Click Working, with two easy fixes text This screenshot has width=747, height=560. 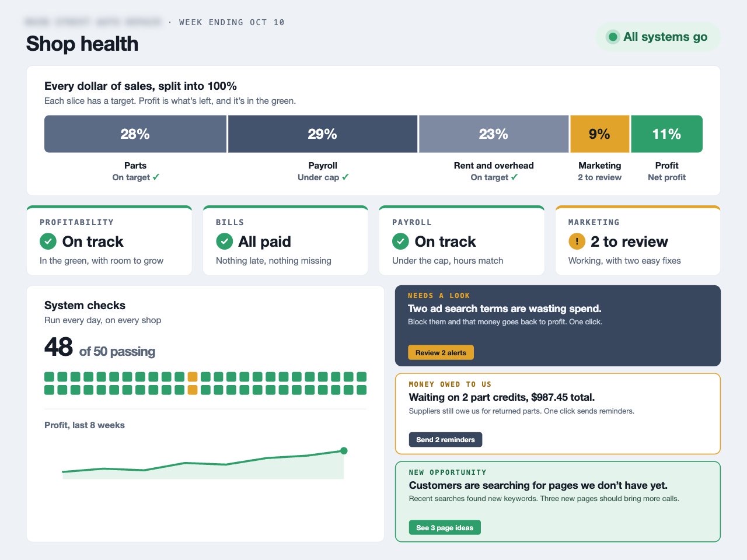[624, 261]
